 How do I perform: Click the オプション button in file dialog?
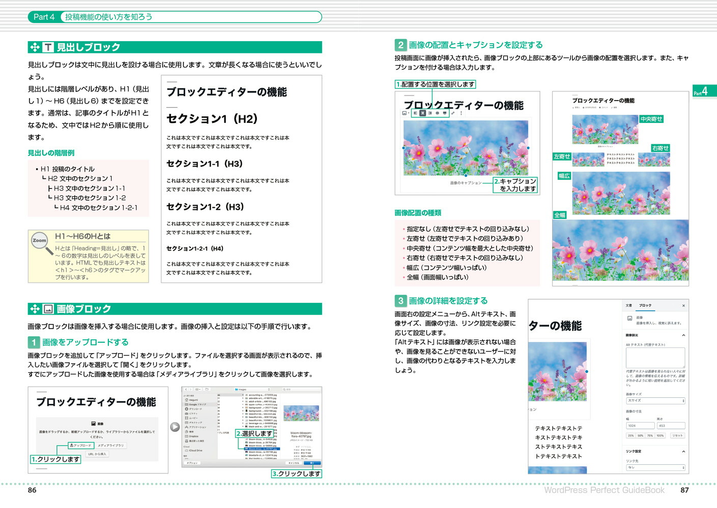point(192,463)
